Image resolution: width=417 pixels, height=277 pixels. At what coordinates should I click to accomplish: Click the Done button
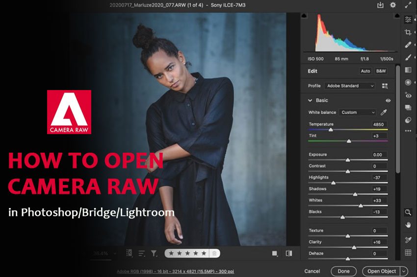coord(343,272)
